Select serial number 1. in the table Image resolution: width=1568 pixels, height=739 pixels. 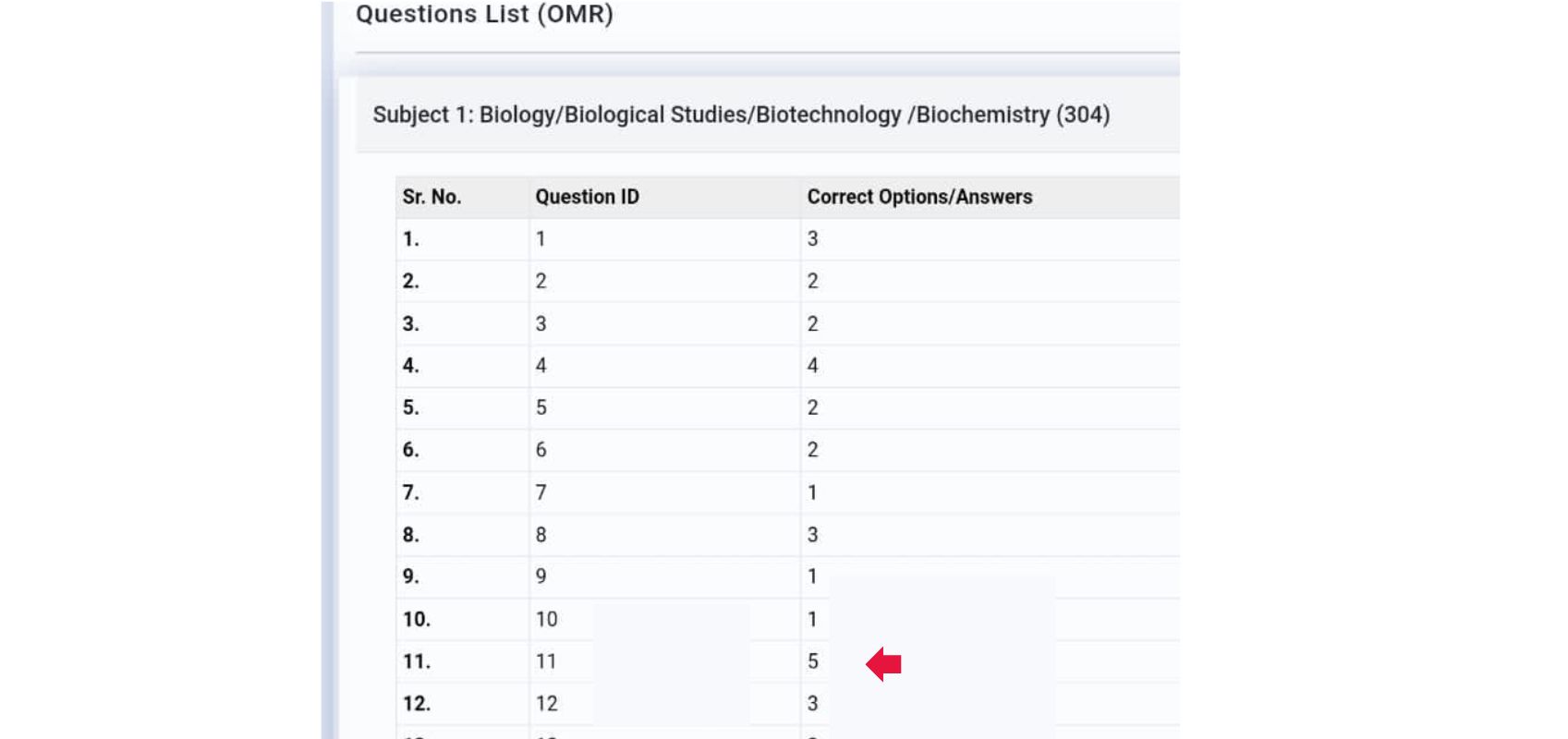coord(411,239)
